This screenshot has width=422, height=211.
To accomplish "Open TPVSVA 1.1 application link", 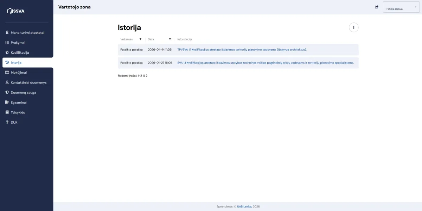I will tap(242, 50).
